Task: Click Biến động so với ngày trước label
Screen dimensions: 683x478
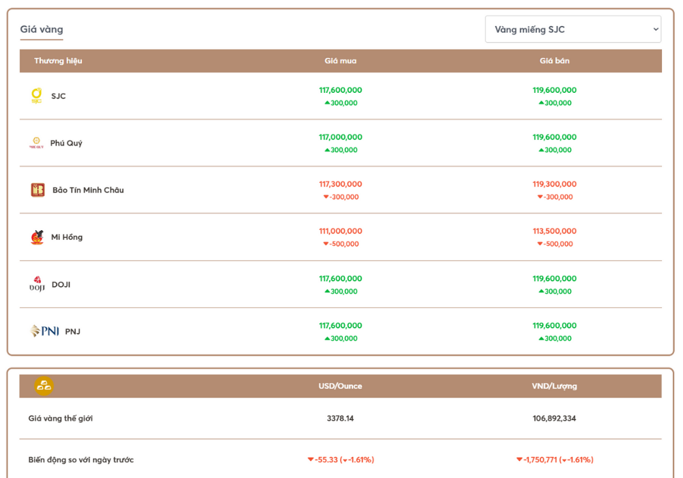Action: tap(81, 460)
